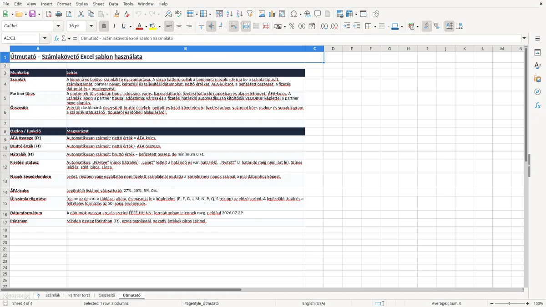
Task: Apply yellow background color swatch
Action: tap(153, 26)
